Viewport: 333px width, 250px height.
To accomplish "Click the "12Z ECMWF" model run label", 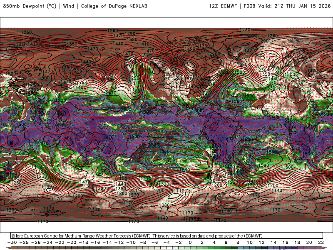I will (x=223, y=6).
